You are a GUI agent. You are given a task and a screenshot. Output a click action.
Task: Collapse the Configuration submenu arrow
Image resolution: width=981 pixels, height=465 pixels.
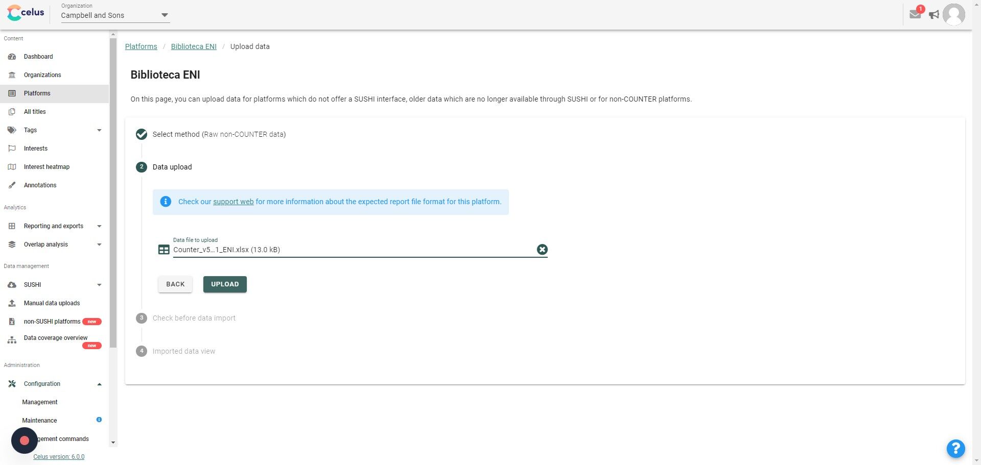99,384
